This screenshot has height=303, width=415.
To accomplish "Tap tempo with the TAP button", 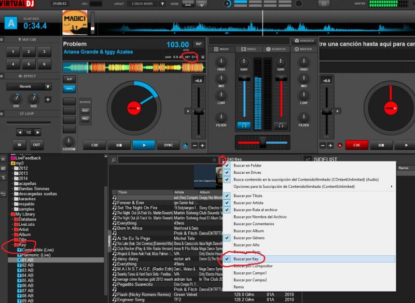I will (x=198, y=44).
